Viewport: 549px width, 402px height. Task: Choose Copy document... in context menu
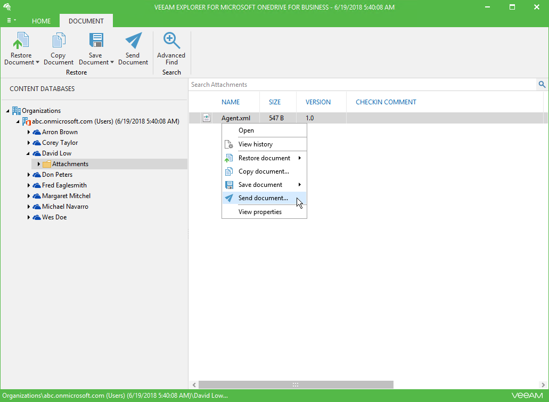(x=264, y=171)
